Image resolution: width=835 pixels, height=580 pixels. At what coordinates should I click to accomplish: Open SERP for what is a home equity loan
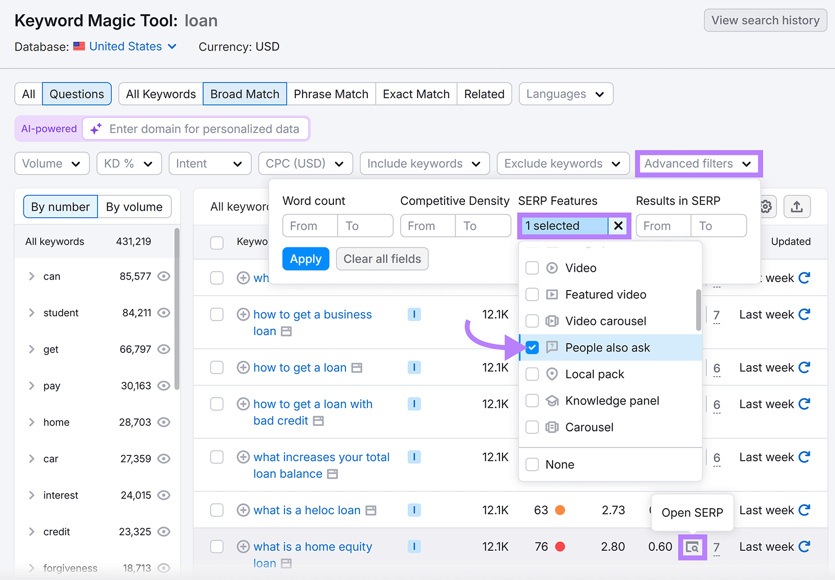[692, 548]
